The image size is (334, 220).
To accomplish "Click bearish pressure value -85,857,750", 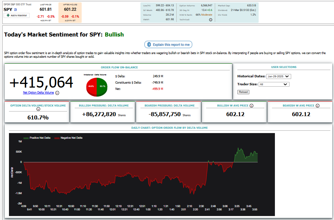I will tap(165, 114).
